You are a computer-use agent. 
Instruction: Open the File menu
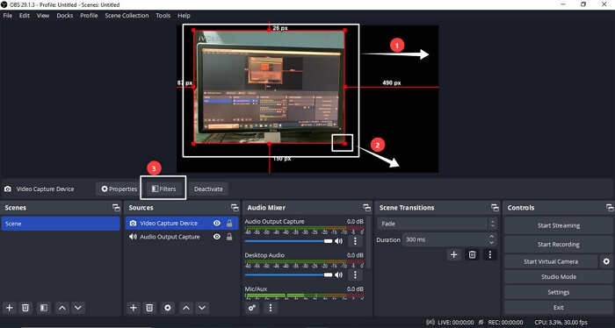(x=8, y=16)
